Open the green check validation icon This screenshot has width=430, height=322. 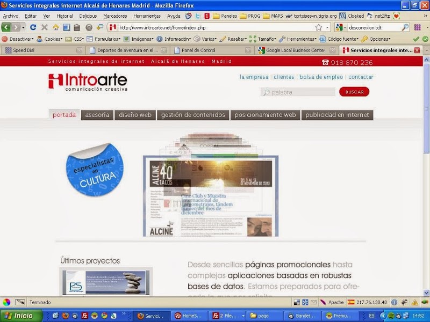pyautogui.click(x=416, y=39)
